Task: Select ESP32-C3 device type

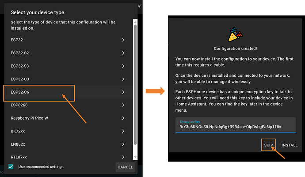Action: pos(68,79)
